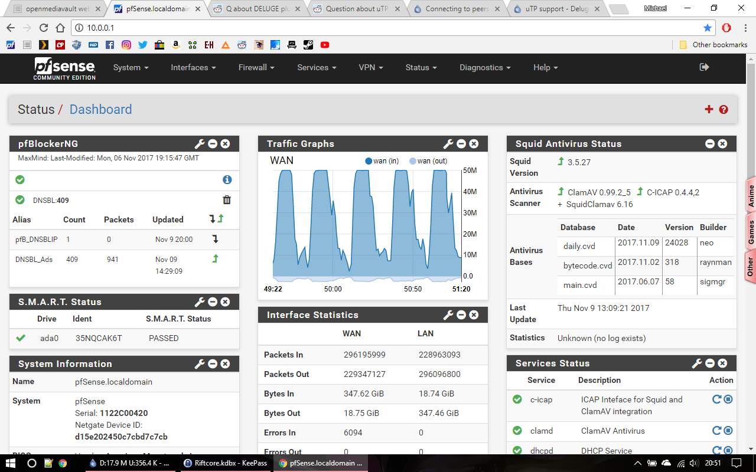Screen dimensions: 756x472
Task: Open KeePass Riftcore.kdbx in taskbar
Action: tap(225, 463)
